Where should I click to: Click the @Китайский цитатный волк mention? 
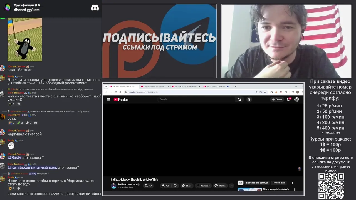pyautogui.click(x=32, y=167)
